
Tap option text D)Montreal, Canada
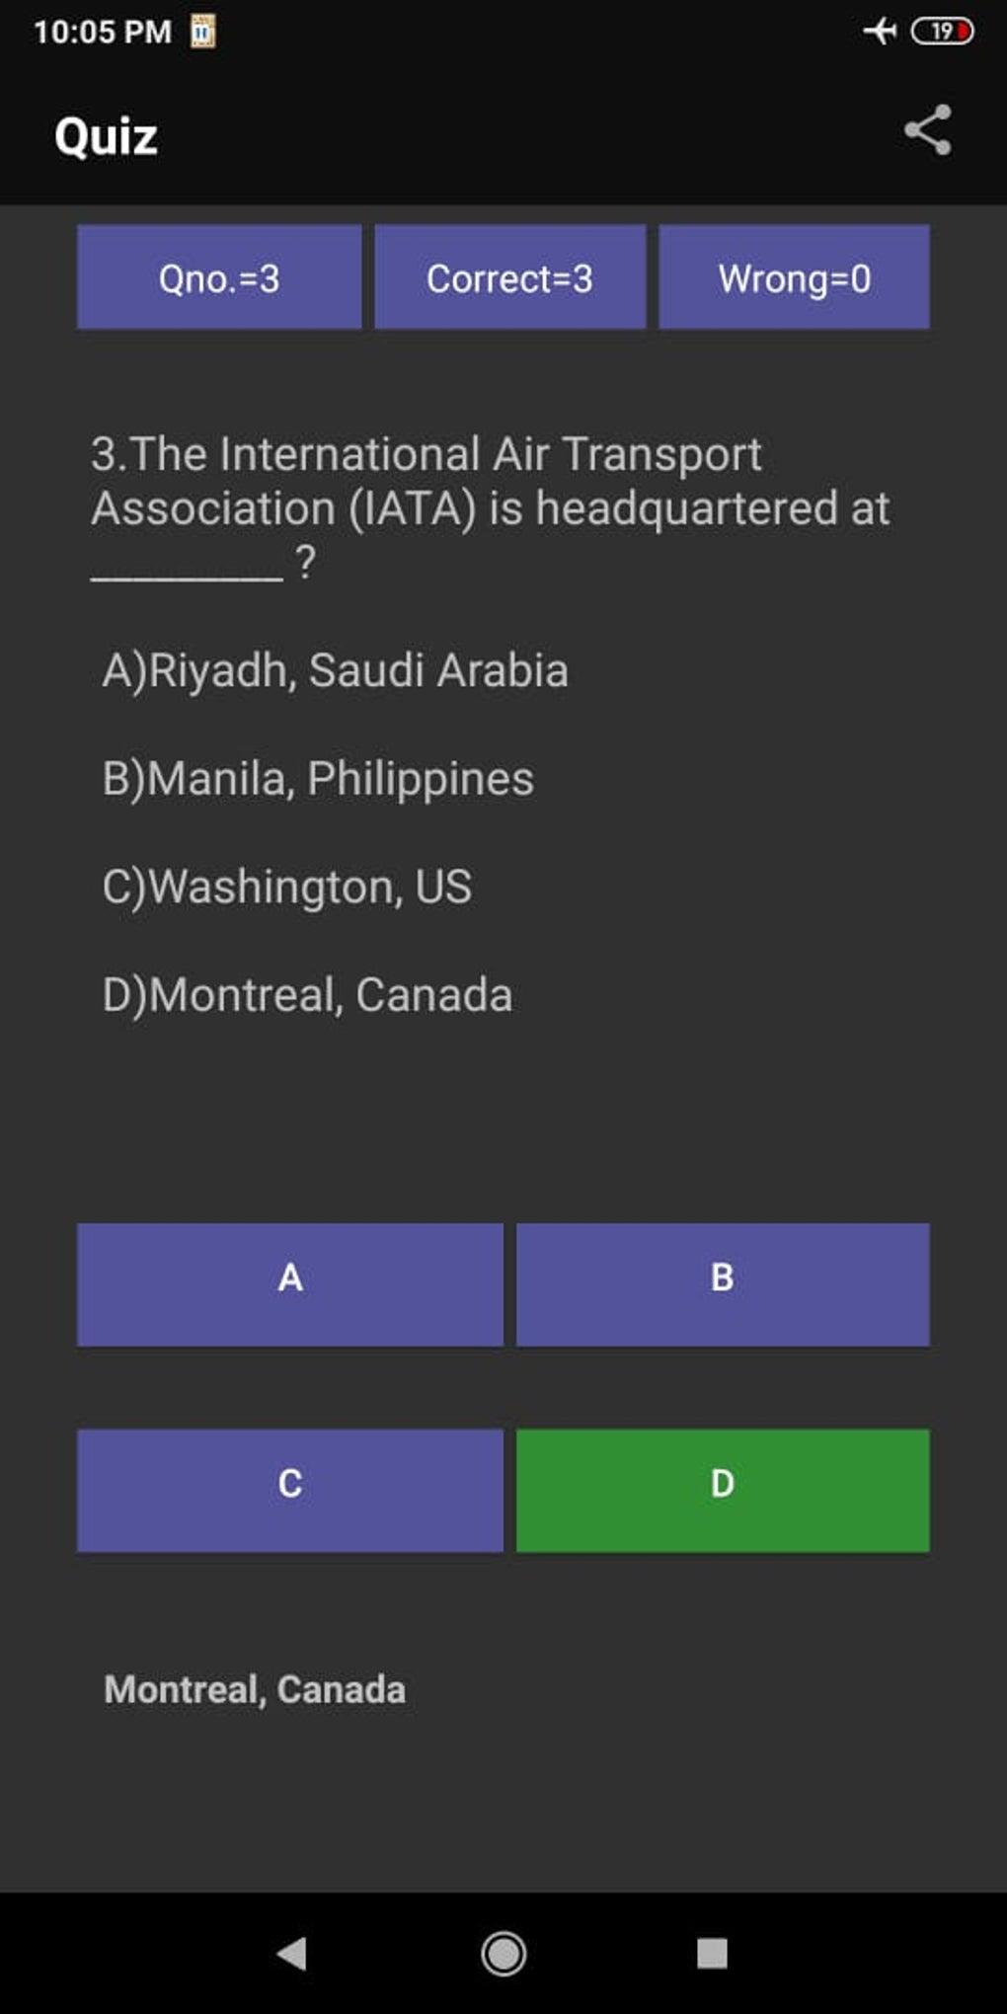tap(307, 994)
